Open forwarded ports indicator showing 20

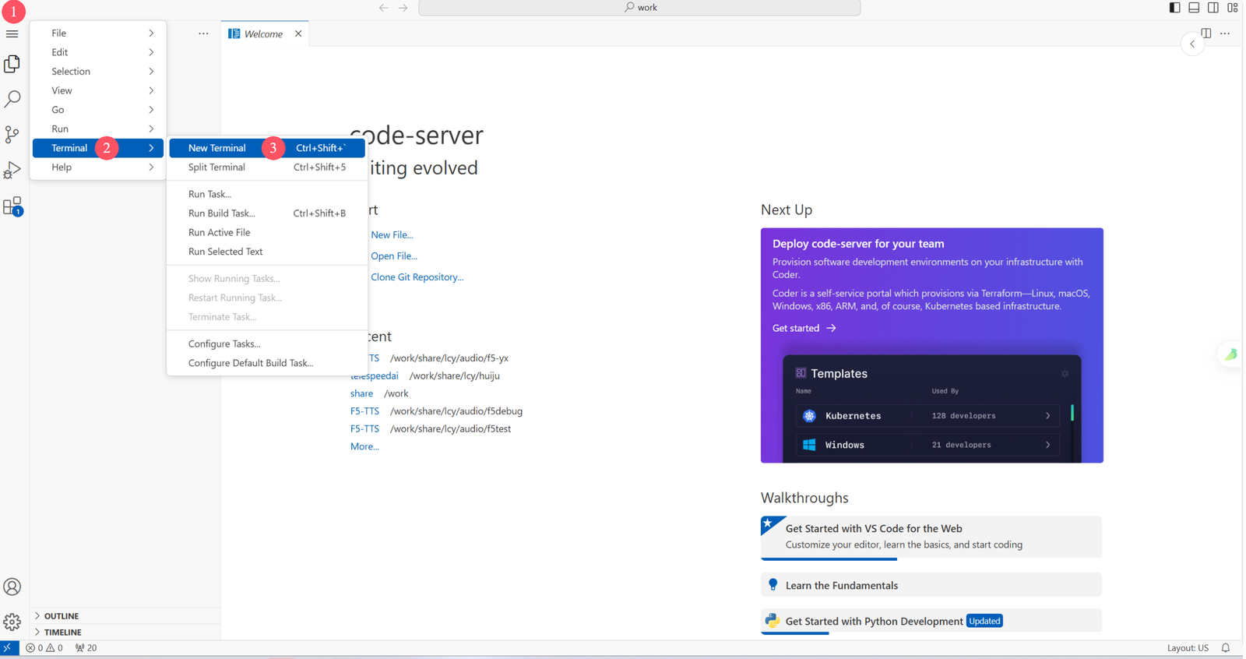coord(86,648)
